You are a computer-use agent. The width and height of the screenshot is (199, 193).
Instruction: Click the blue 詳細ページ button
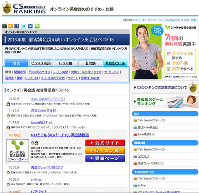(105, 158)
